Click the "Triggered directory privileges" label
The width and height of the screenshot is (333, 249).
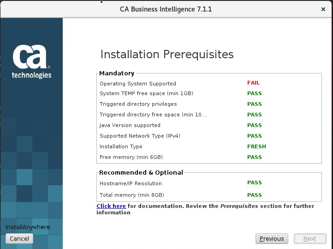138,104
